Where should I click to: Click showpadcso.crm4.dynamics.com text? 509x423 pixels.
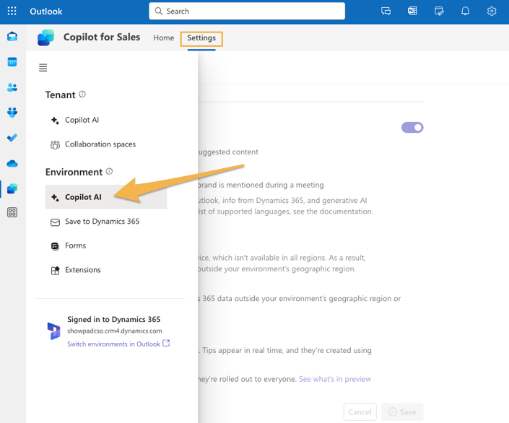(115, 331)
